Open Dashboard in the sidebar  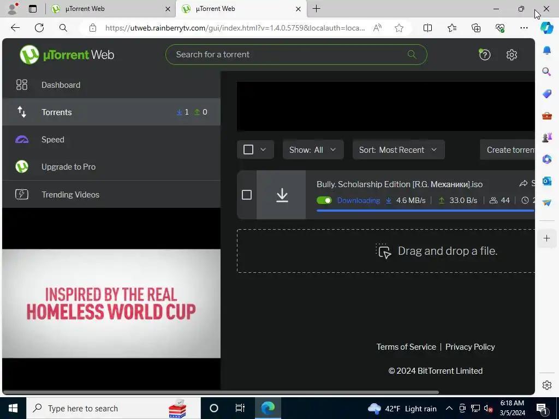click(111, 85)
